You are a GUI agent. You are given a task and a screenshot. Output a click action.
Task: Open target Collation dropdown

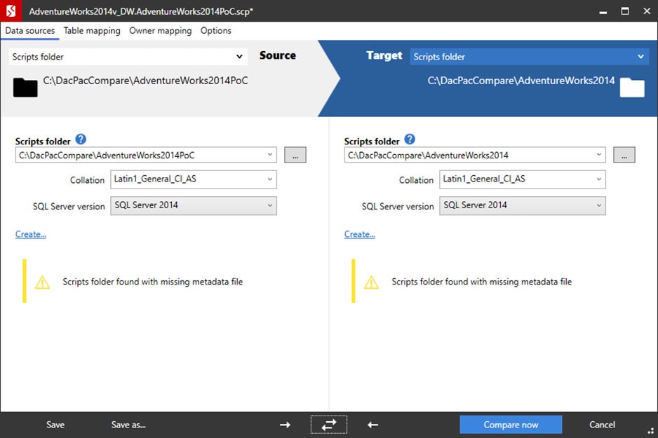(x=523, y=179)
